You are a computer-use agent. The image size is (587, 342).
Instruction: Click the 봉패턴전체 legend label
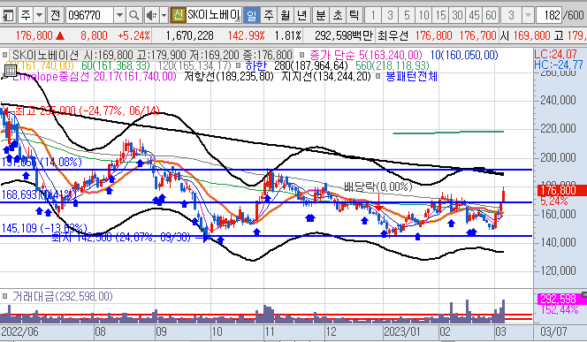tap(411, 77)
